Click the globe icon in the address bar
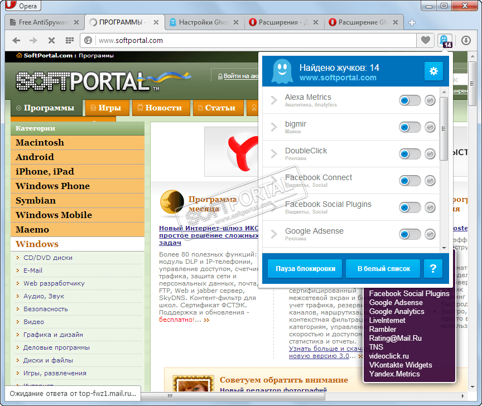 88,40
